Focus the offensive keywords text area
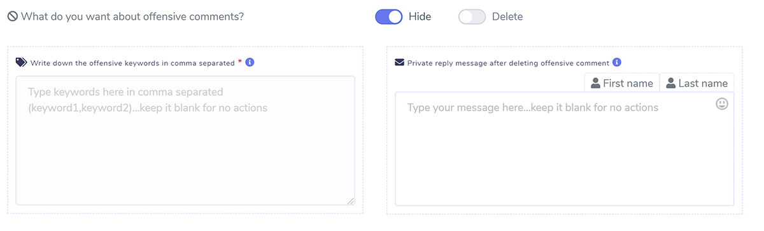The image size is (764, 231). (x=185, y=140)
